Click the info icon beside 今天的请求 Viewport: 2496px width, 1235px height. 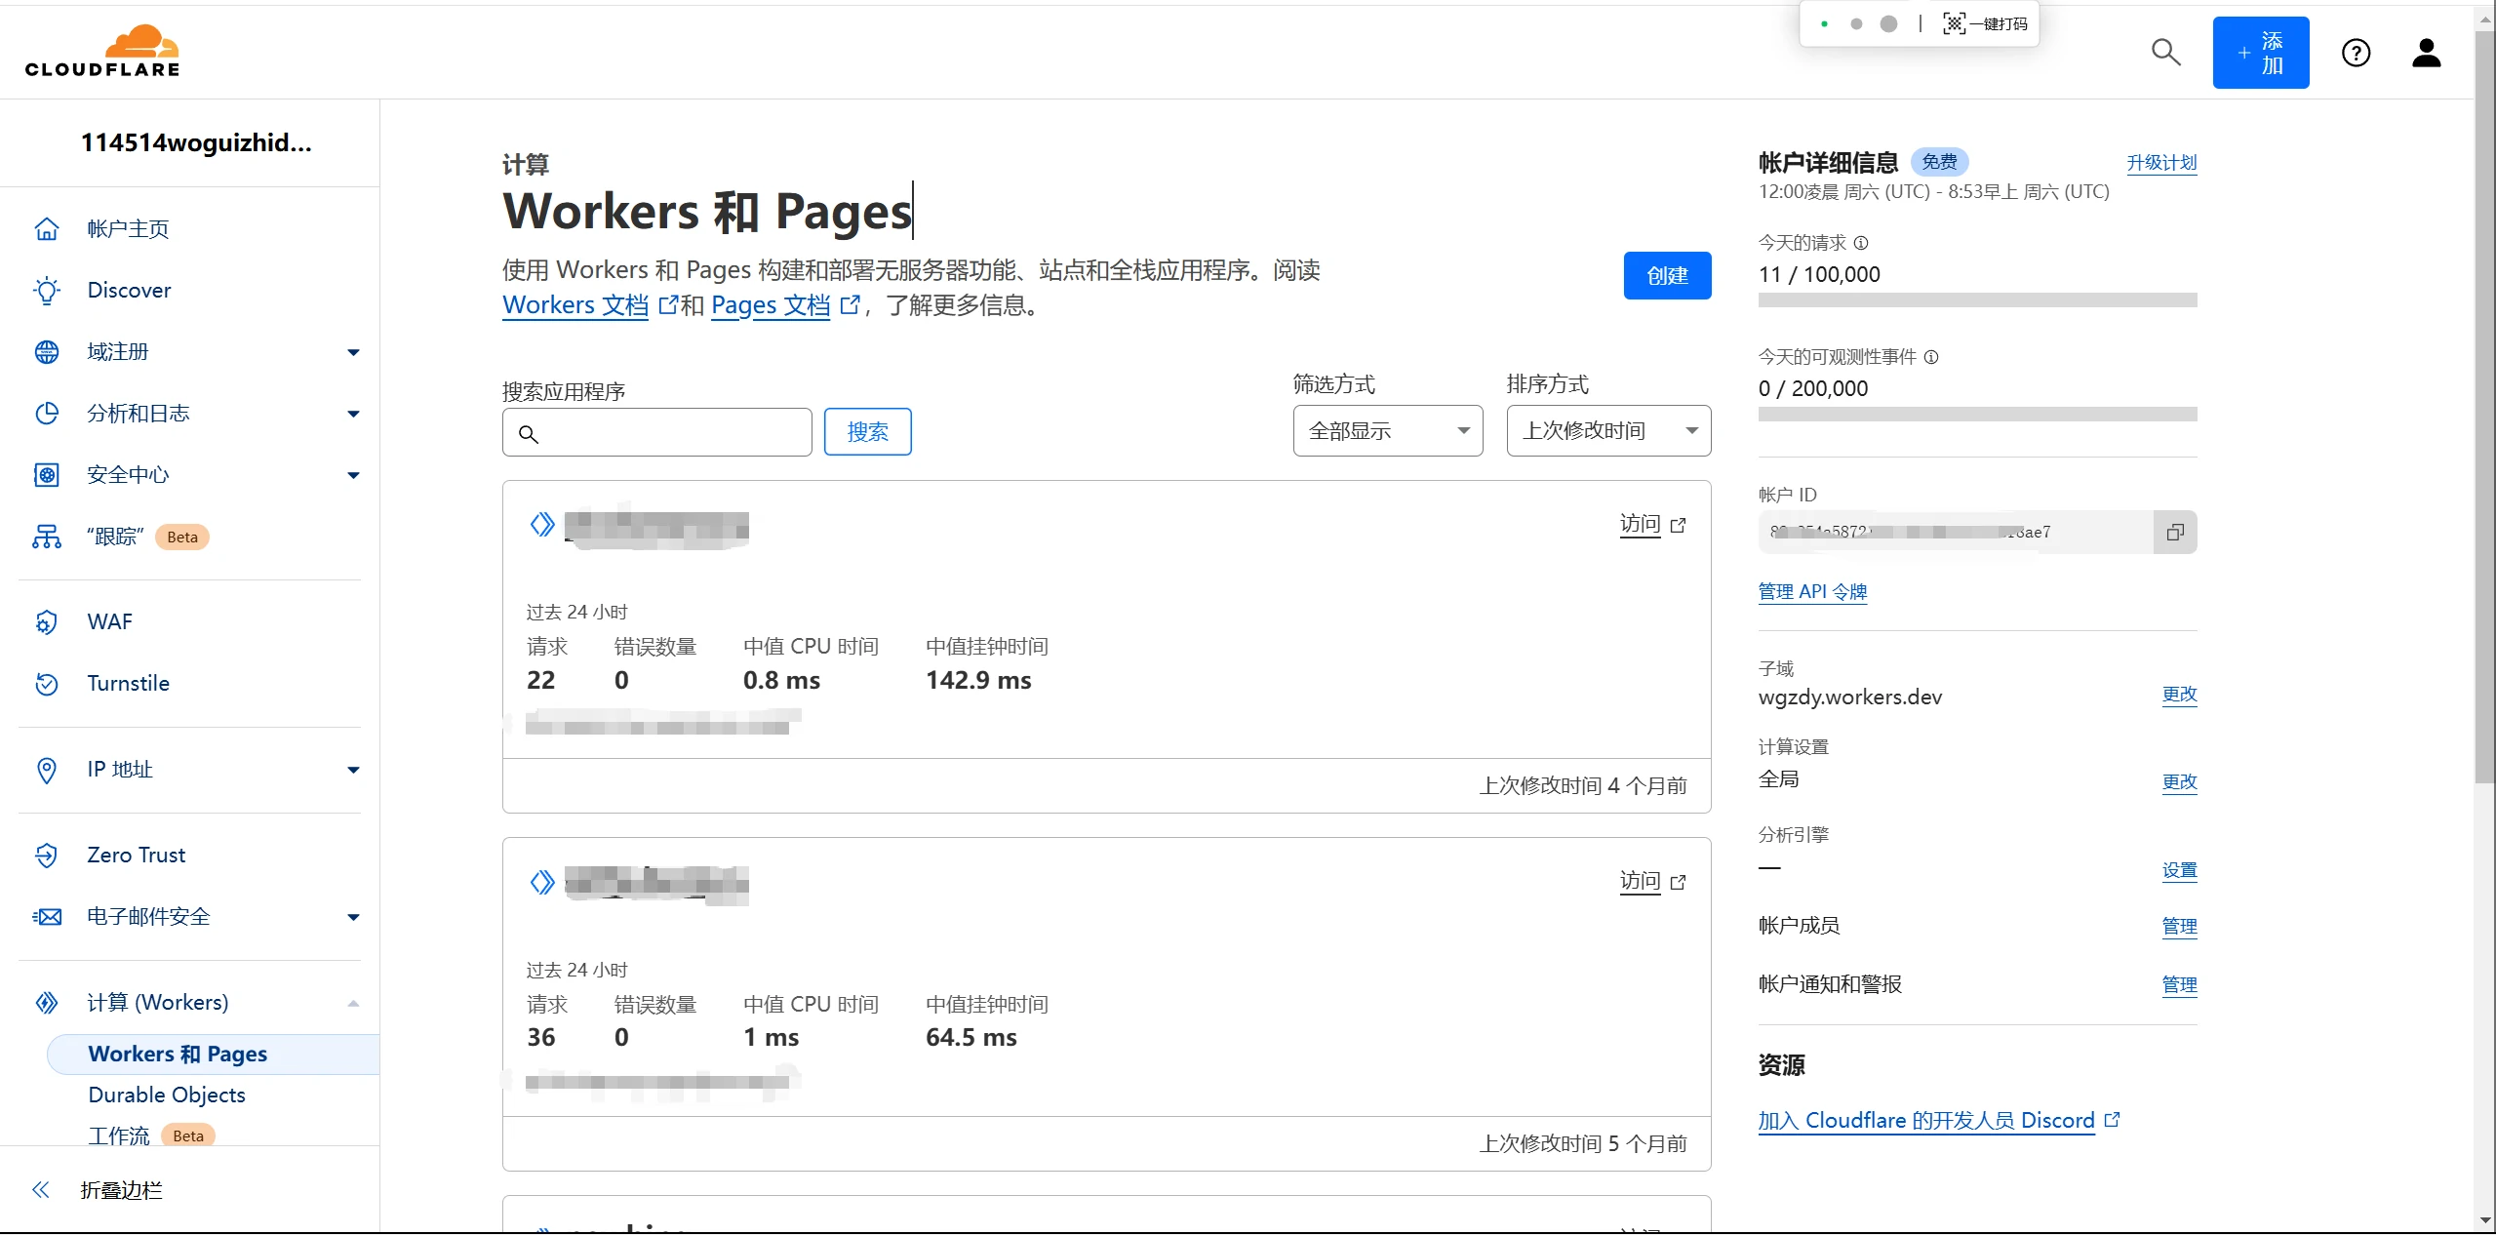coord(1860,243)
